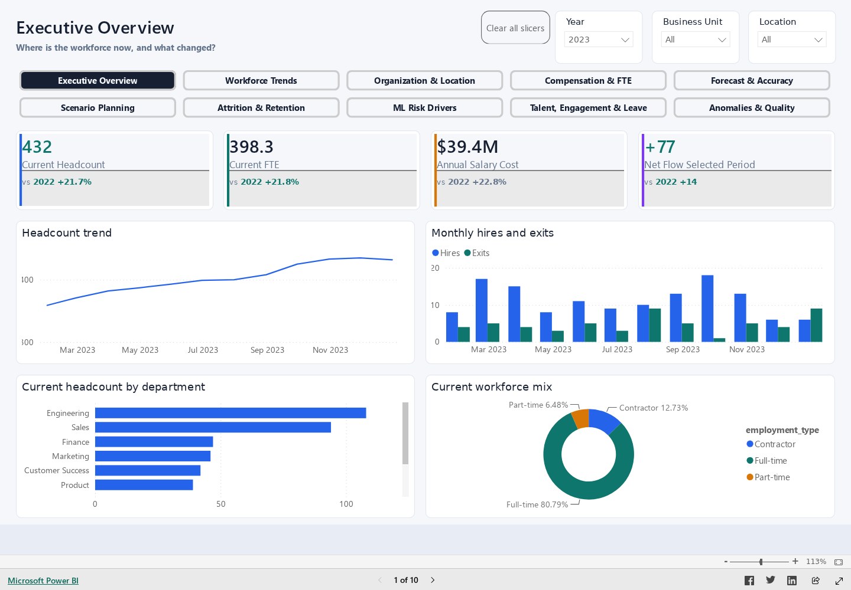Click the Customer Success bar
This screenshot has width=851, height=590.
148,470
